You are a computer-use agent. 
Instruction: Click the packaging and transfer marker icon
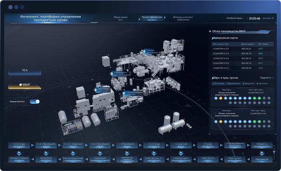pos(124,93)
